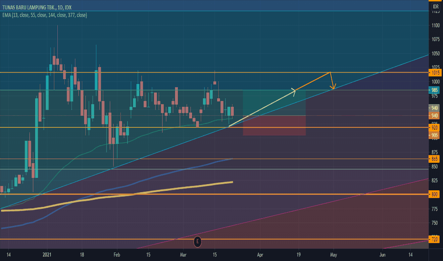
Task: Click the 2021 date axis label
Action: pyautogui.click(x=47, y=255)
